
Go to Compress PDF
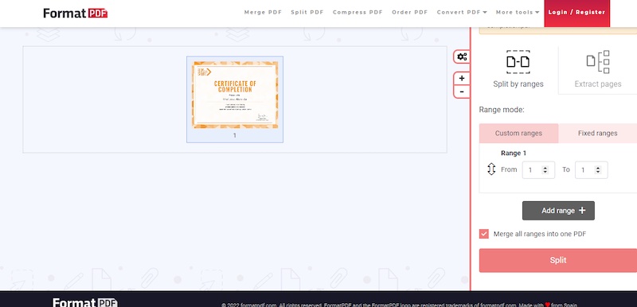click(x=358, y=12)
